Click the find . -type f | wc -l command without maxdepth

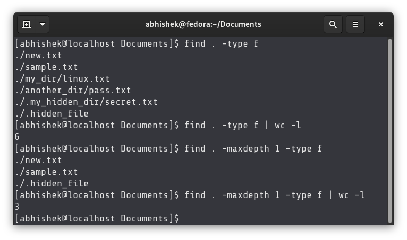pyautogui.click(x=243, y=126)
